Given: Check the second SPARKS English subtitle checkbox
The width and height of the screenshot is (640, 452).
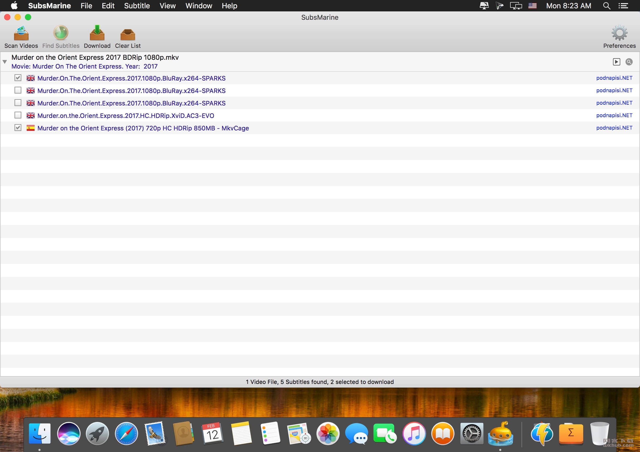Looking at the screenshot, I should tap(18, 90).
